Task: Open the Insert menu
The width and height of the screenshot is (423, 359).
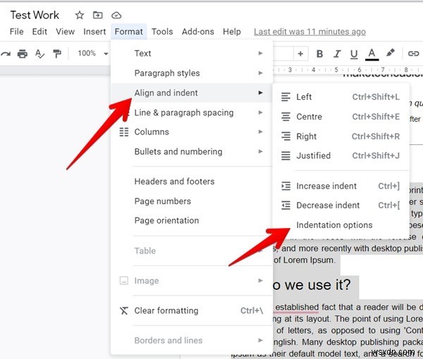Action: [x=94, y=32]
